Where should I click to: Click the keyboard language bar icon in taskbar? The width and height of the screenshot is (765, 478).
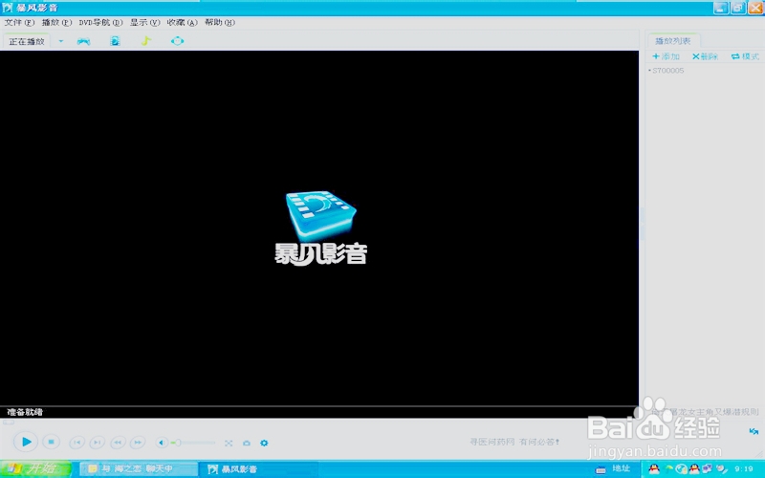[x=601, y=469]
